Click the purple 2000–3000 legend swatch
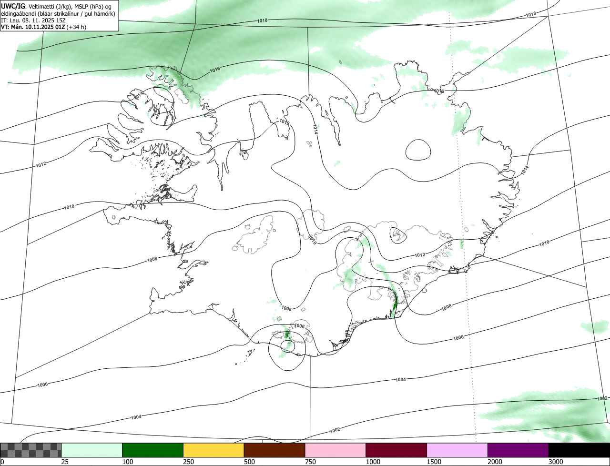The height and width of the screenshot is (466, 610). [x=518, y=450]
